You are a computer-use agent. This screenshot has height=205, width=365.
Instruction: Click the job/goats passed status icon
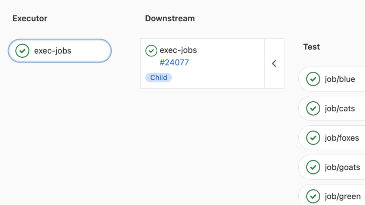313,167
